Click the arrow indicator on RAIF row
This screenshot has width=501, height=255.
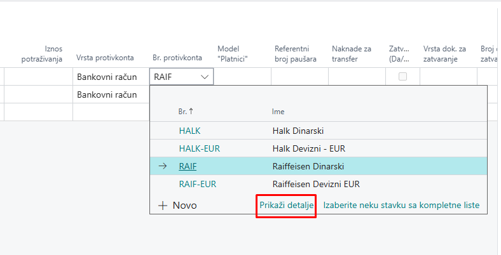[x=163, y=166]
